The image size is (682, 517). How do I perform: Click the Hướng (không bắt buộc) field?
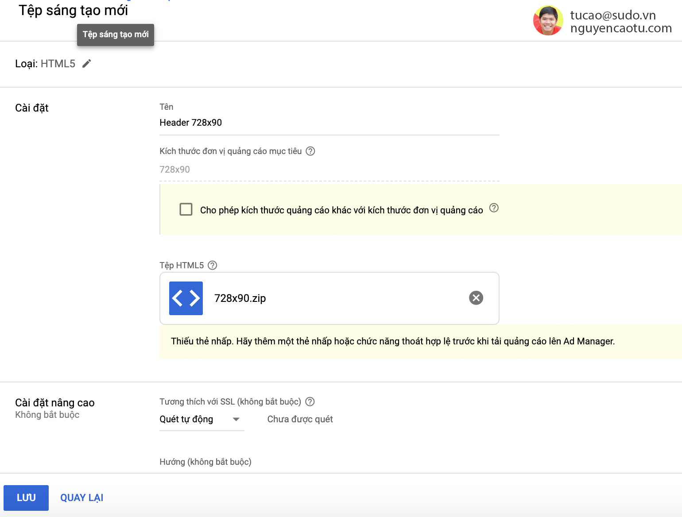pos(205,462)
